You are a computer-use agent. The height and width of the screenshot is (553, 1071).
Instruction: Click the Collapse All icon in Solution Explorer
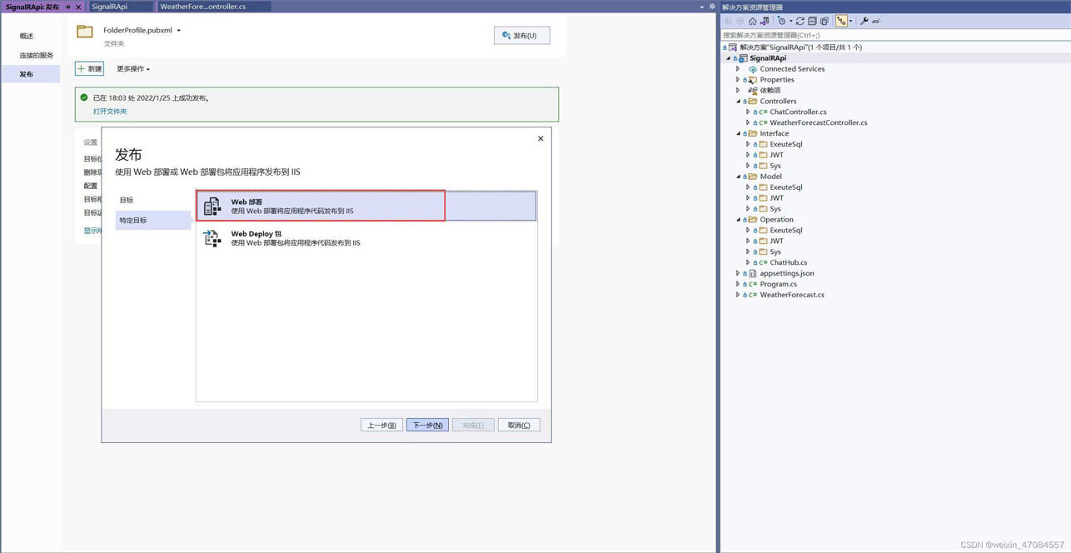812,21
